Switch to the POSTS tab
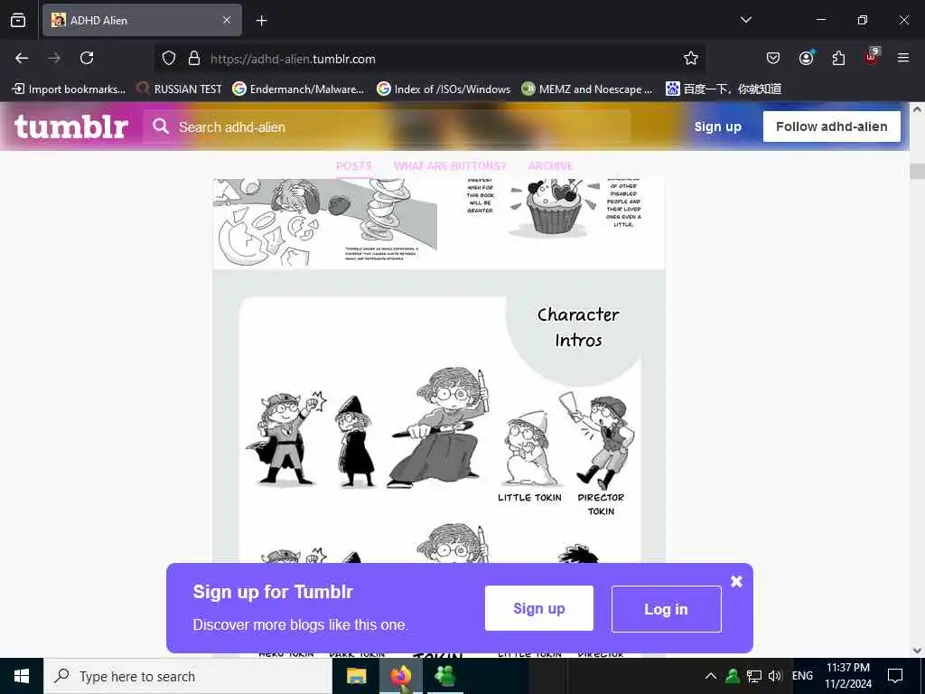Viewport: 925px width, 694px height. pyautogui.click(x=354, y=166)
